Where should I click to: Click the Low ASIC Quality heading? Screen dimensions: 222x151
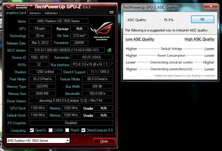[140, 39]
